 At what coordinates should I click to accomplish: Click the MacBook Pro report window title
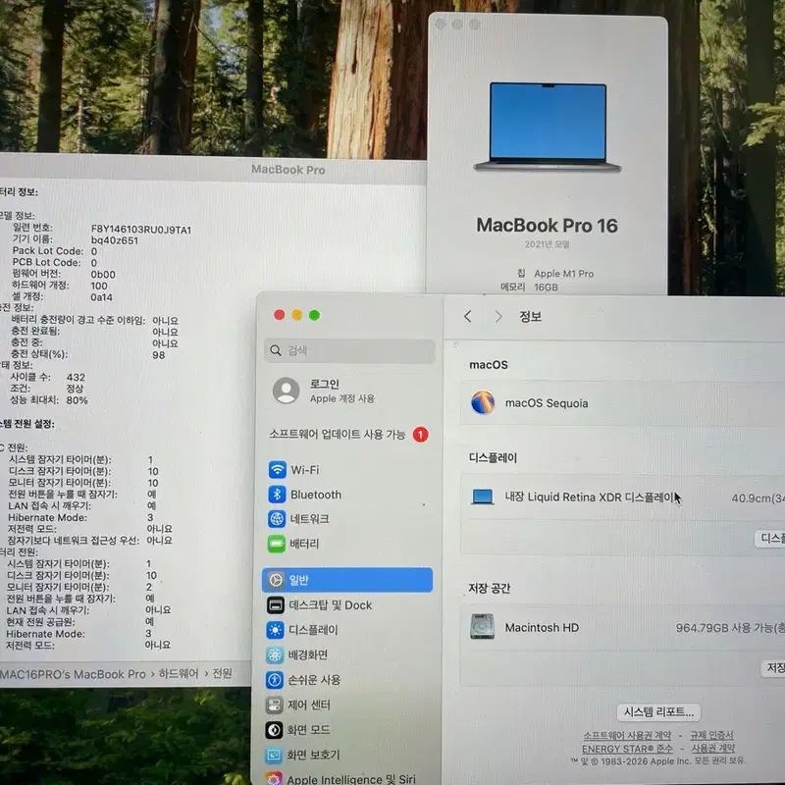click(288, 169)
